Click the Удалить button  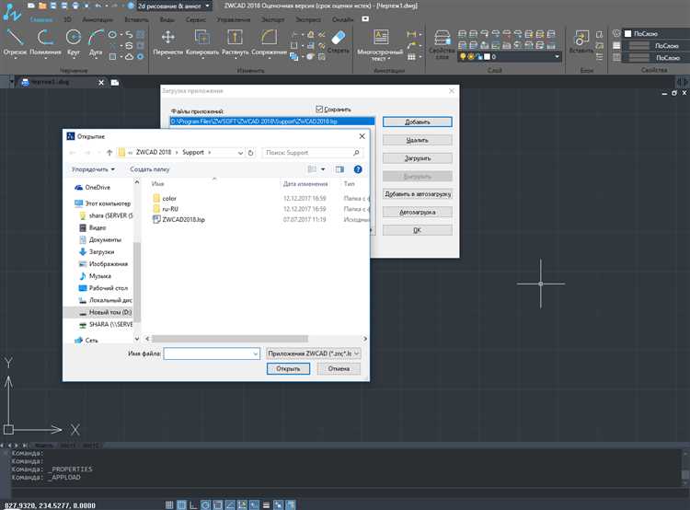click(417, 140)
